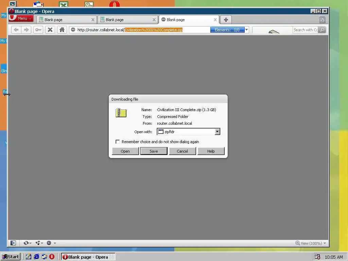Close the third active Blank page tab

[215, 20]
